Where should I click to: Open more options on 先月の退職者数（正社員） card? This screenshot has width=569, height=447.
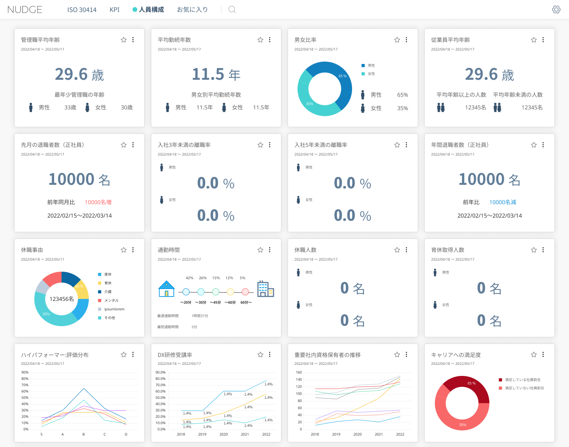point(133,145)
